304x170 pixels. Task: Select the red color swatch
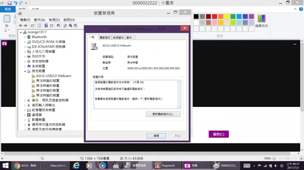coord(214,16)
